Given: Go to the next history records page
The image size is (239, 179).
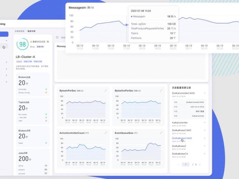Looking at the screenshot, I should coord(200,164).
